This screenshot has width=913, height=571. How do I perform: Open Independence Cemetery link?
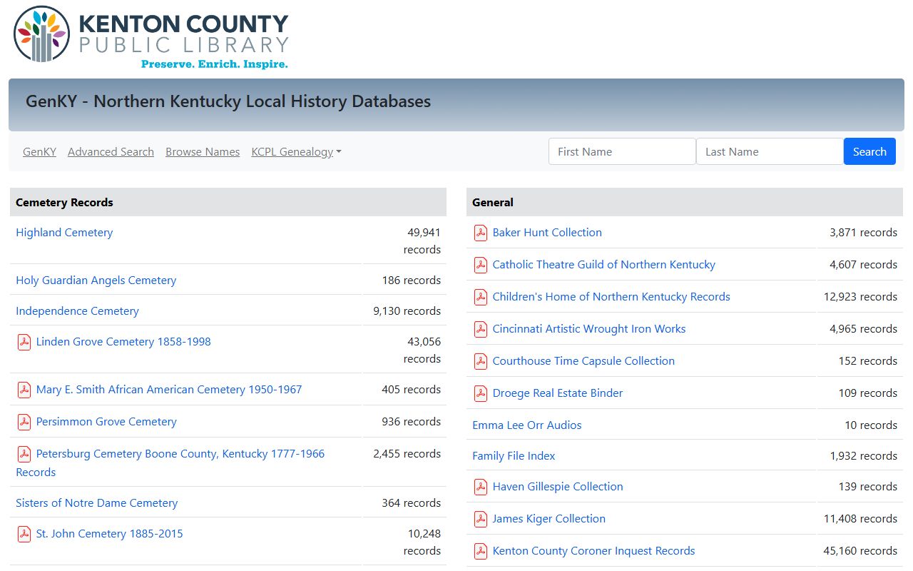[x=77, y=311]
